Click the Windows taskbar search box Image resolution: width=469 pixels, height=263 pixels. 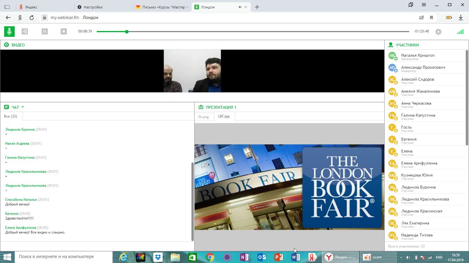[64, 257]
